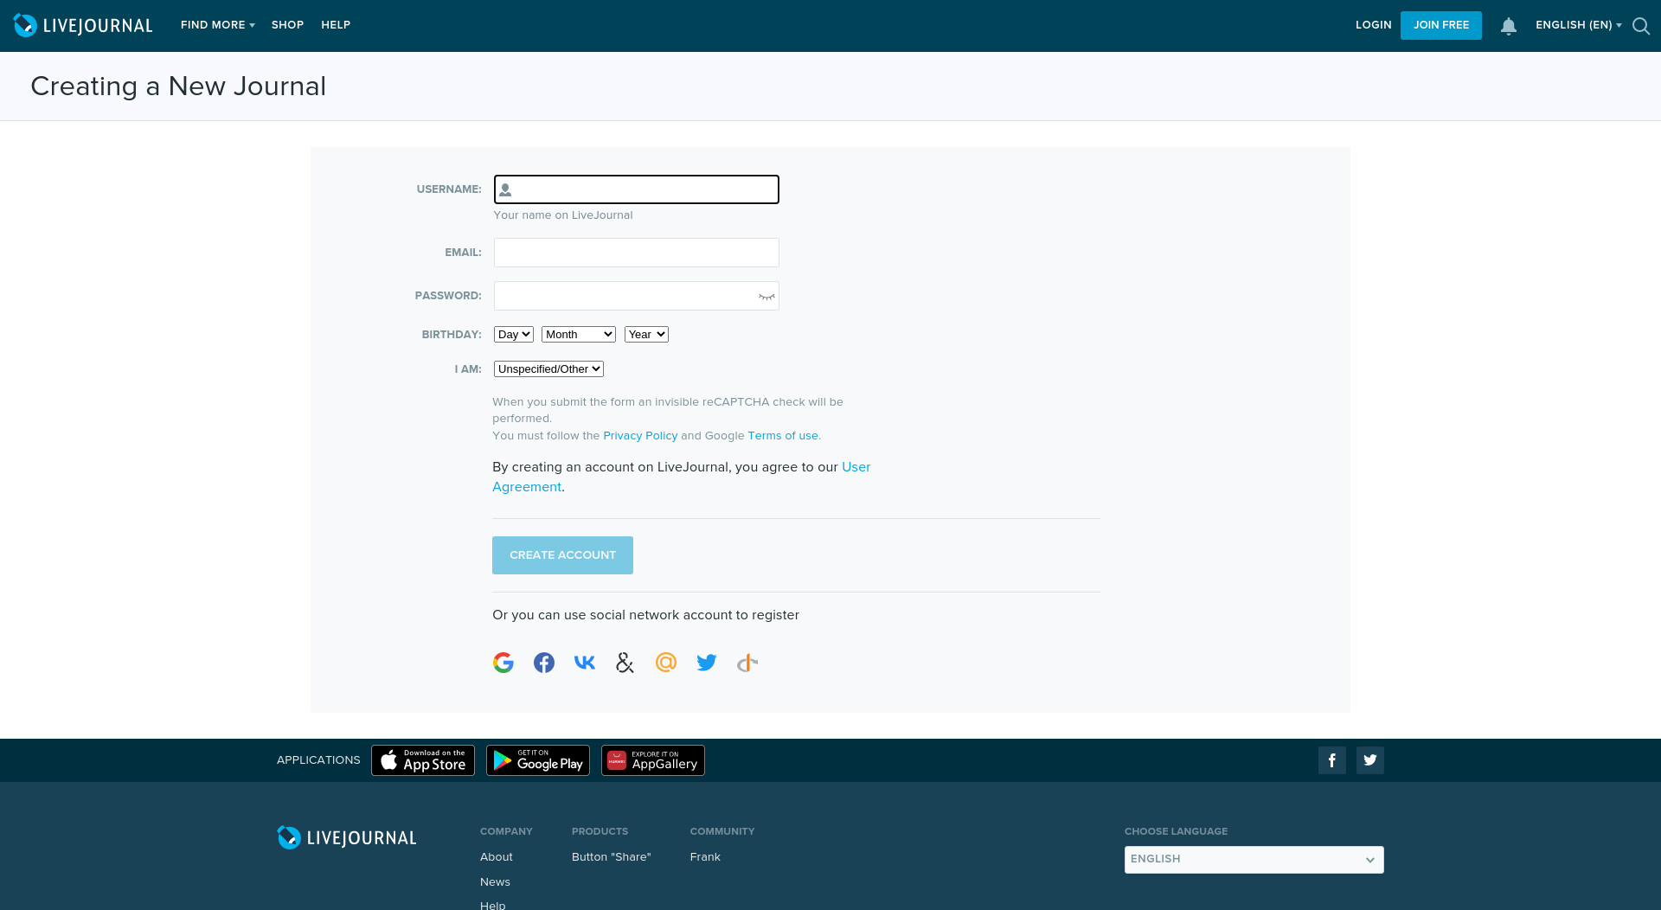Open the Shop menu item
This screenshot has width=1661, height=910.
[287, 25]
